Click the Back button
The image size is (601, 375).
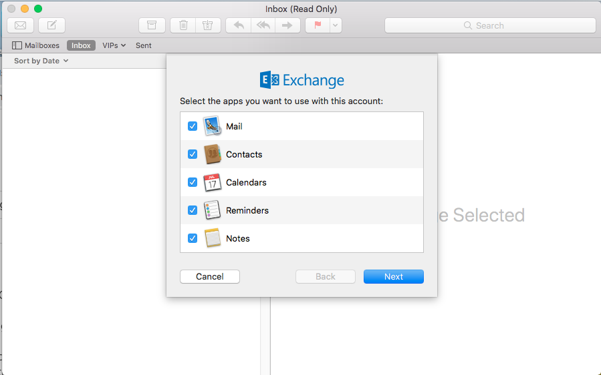pyautogui.click(x=326, y=277)
